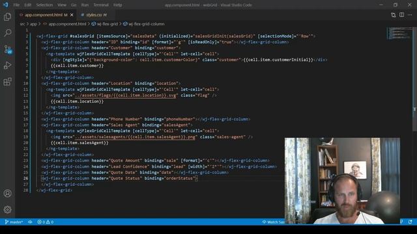The height and width of the screenshot is (234, 417).
Task: Open the Terminal menu
Action: [101, 5]
